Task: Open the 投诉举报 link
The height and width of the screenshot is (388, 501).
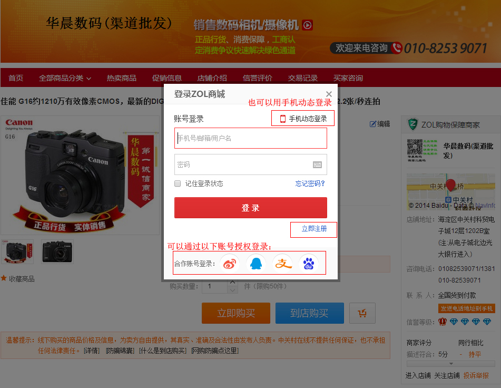Action: (x=476, y=375)
